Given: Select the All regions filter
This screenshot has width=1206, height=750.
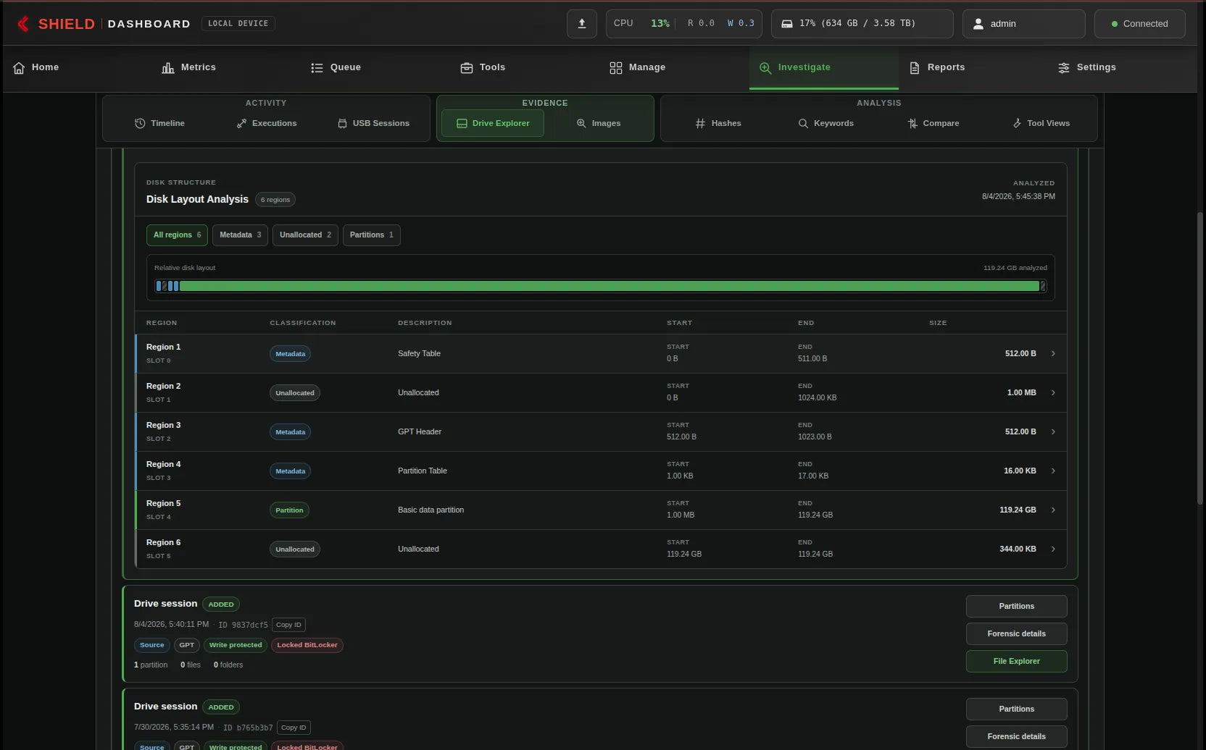Looking at the screenshot, I should pyautogui.click(x=177, y=235).
